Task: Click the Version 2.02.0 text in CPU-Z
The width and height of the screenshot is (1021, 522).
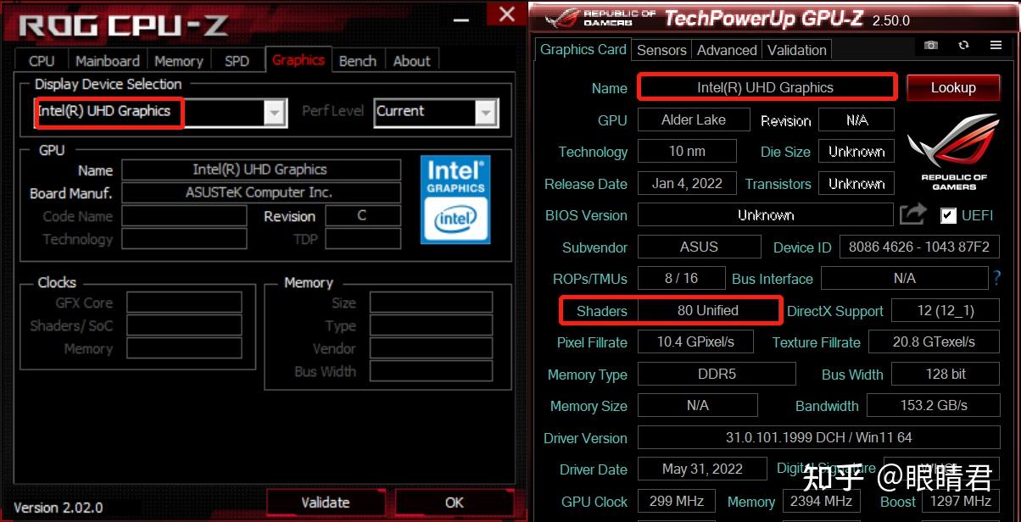Action: 59,508
